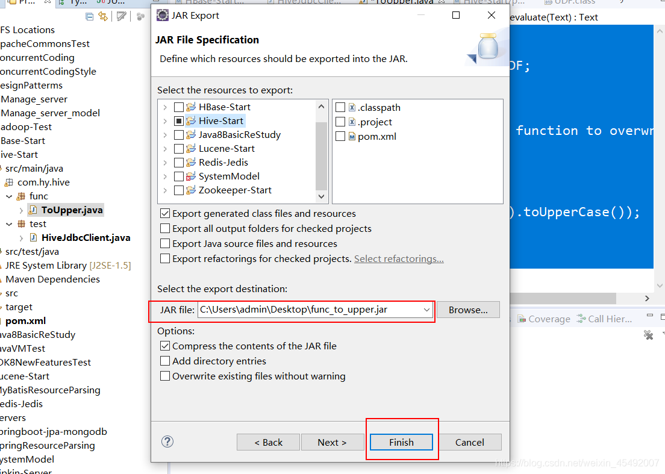Screen dimensions: 665x474
Task: Click the HBase-Start project folder icon
Action: 192,107
